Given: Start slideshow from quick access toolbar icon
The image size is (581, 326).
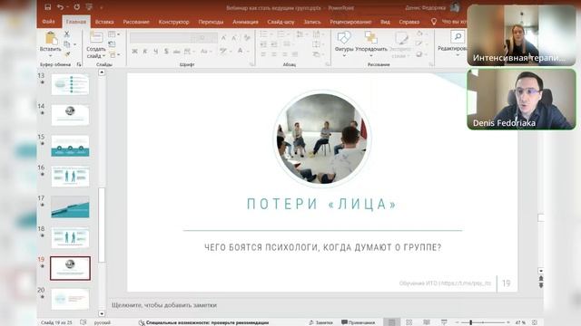Looking at the screenshot, I should [89, 7].
